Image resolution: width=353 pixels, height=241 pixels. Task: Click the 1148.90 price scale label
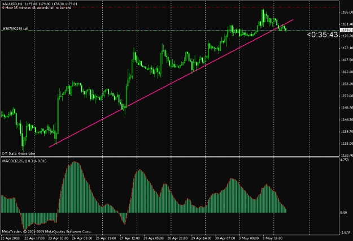(346, 107)
